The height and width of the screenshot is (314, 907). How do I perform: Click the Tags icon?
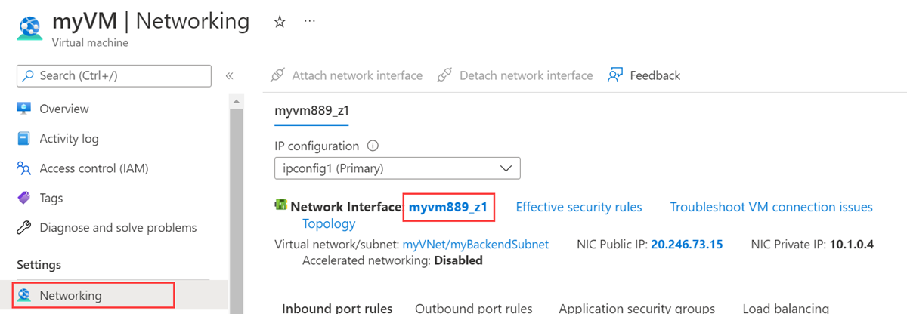(23, 198)
